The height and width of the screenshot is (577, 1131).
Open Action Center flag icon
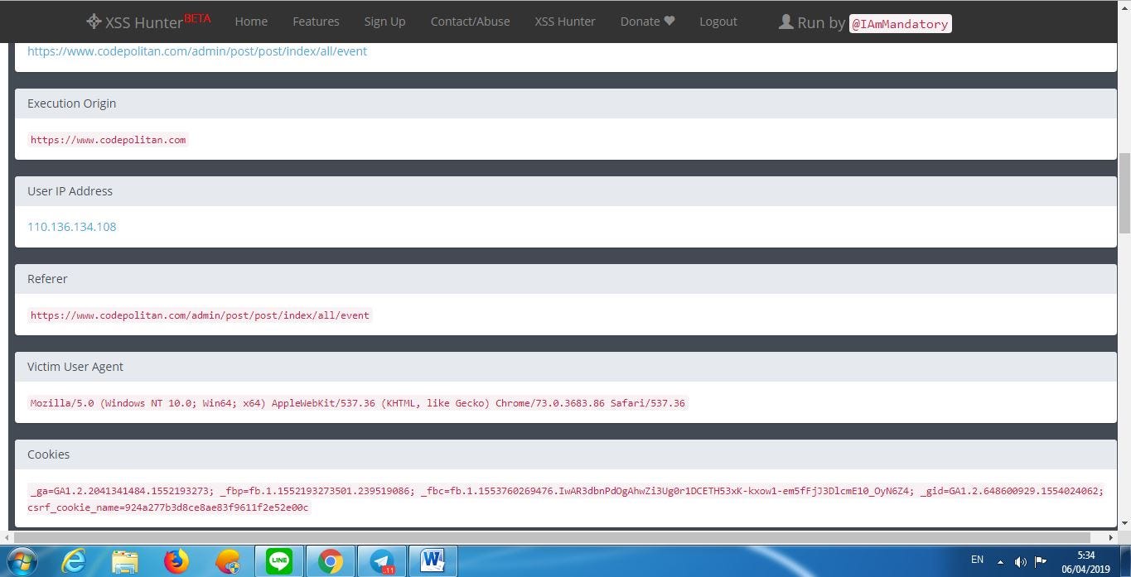[1042, 561]
